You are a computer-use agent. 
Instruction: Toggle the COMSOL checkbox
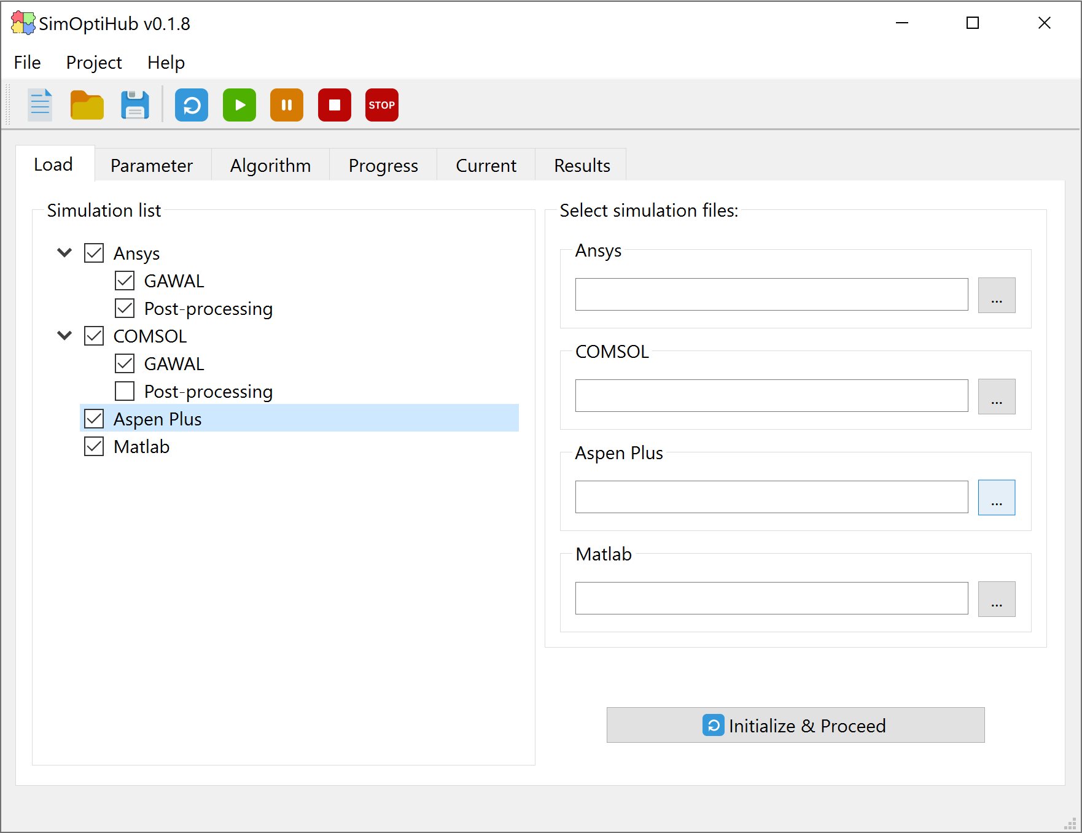94,336
